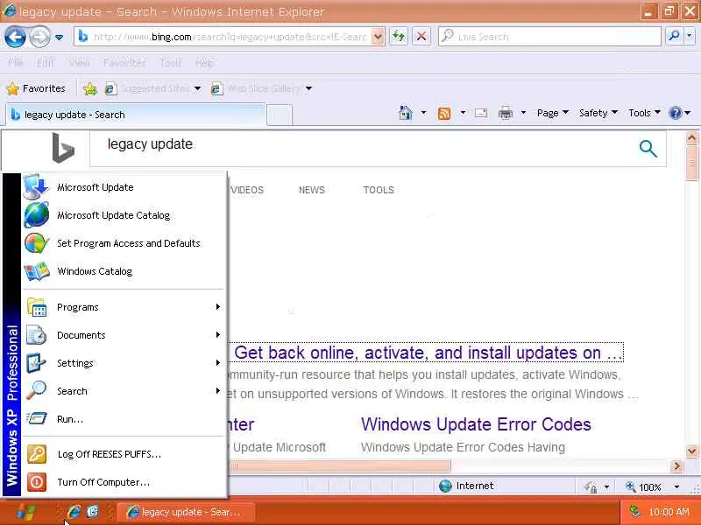
Task: Click the Bing search magnifier icon
Action: tap(648, 148)
